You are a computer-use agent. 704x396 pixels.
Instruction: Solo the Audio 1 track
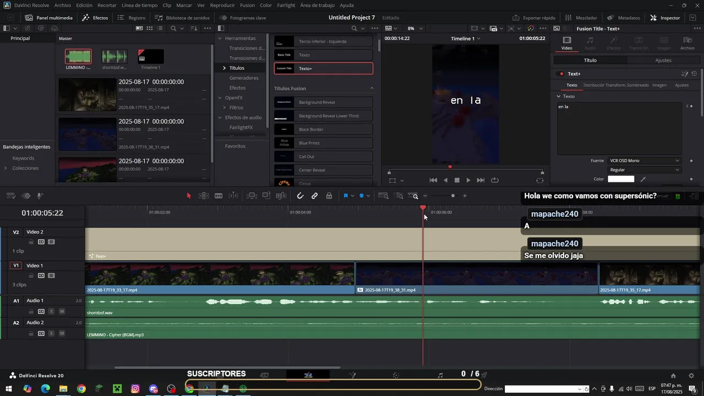pos(51,311)
